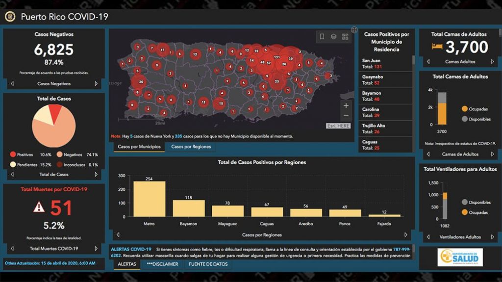Click the Metro bar in regions chart
The image size is (502, 282).
pos(149,199)
